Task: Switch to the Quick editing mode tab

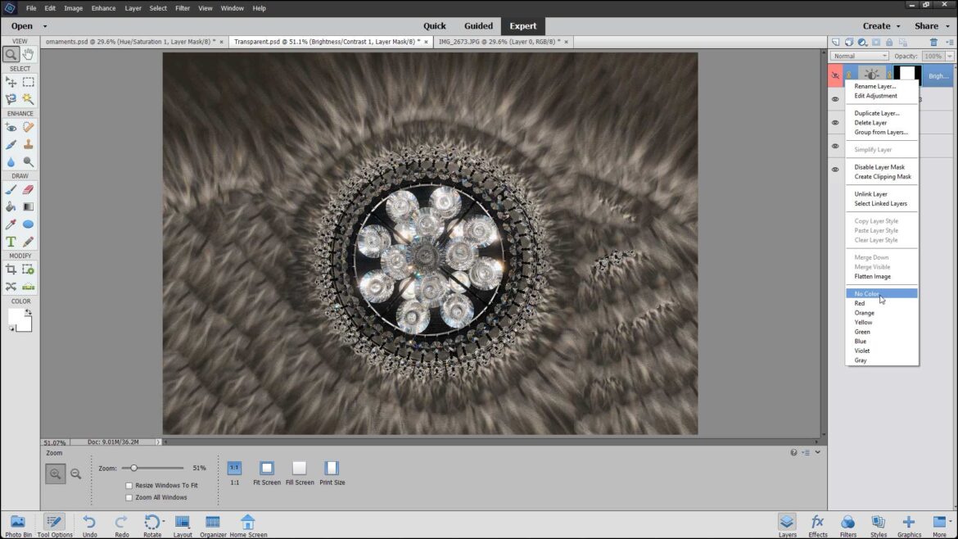Action: click(435, 25)
